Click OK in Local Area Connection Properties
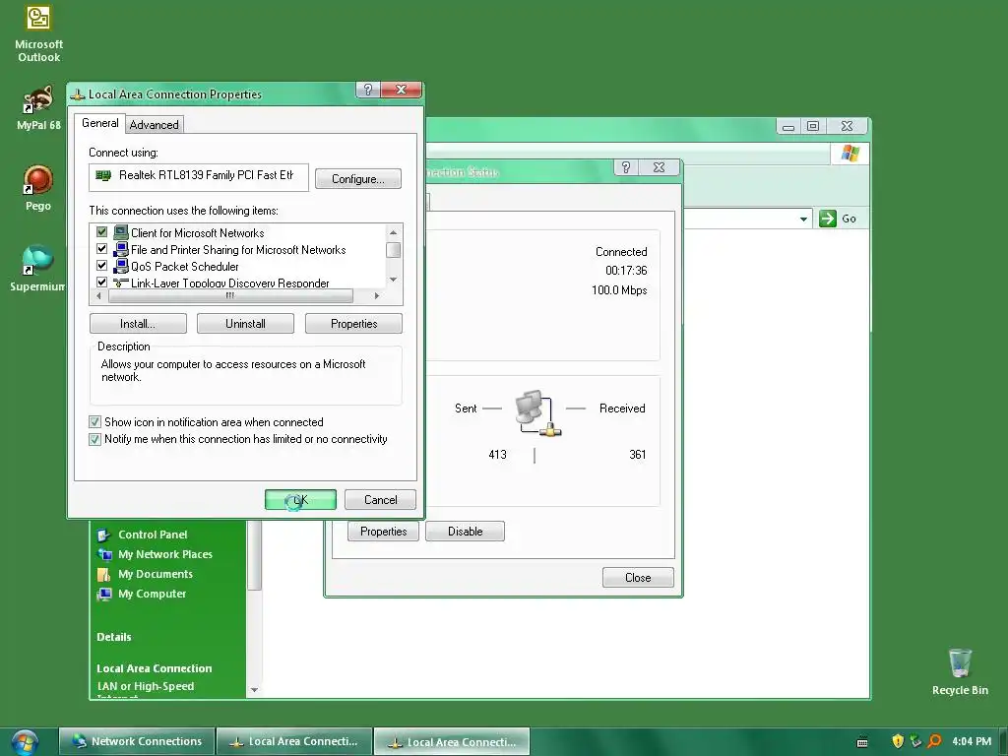Image resolution: width=1008 pixels, height=756 pixels. pos(301,499)
